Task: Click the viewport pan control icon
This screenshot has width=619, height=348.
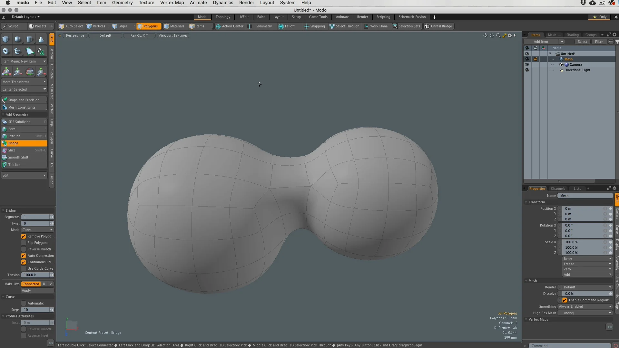Action: click(x=485, y=35)
